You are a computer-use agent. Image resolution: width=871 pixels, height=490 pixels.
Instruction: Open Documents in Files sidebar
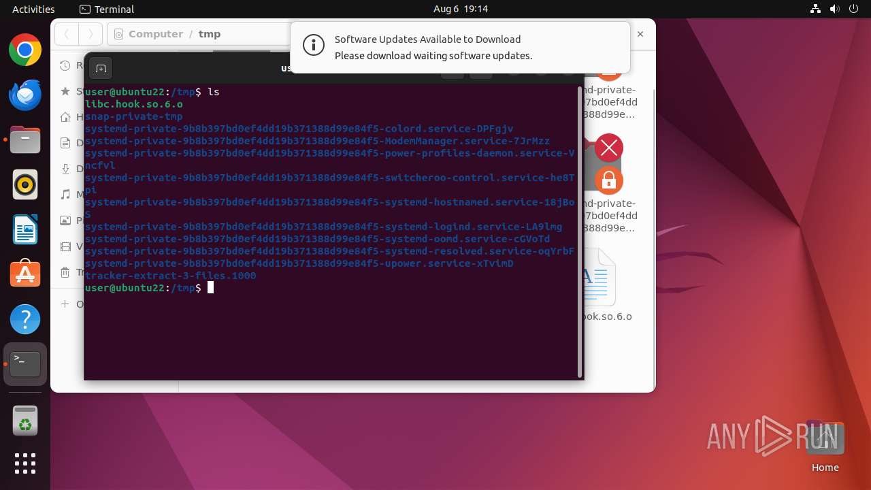coord(71,143)
